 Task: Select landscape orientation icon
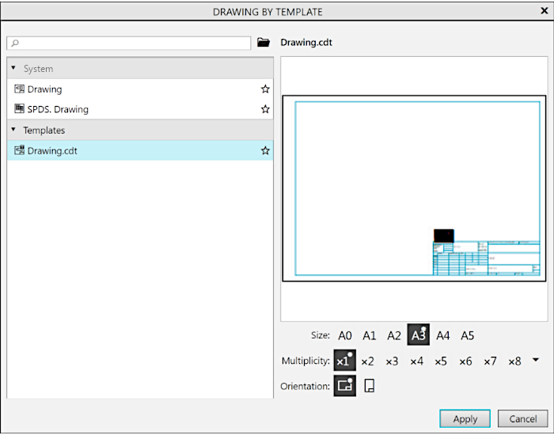(x=344, y=386)
